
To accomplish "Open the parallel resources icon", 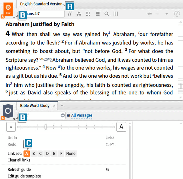I will (x=69, y=14).
